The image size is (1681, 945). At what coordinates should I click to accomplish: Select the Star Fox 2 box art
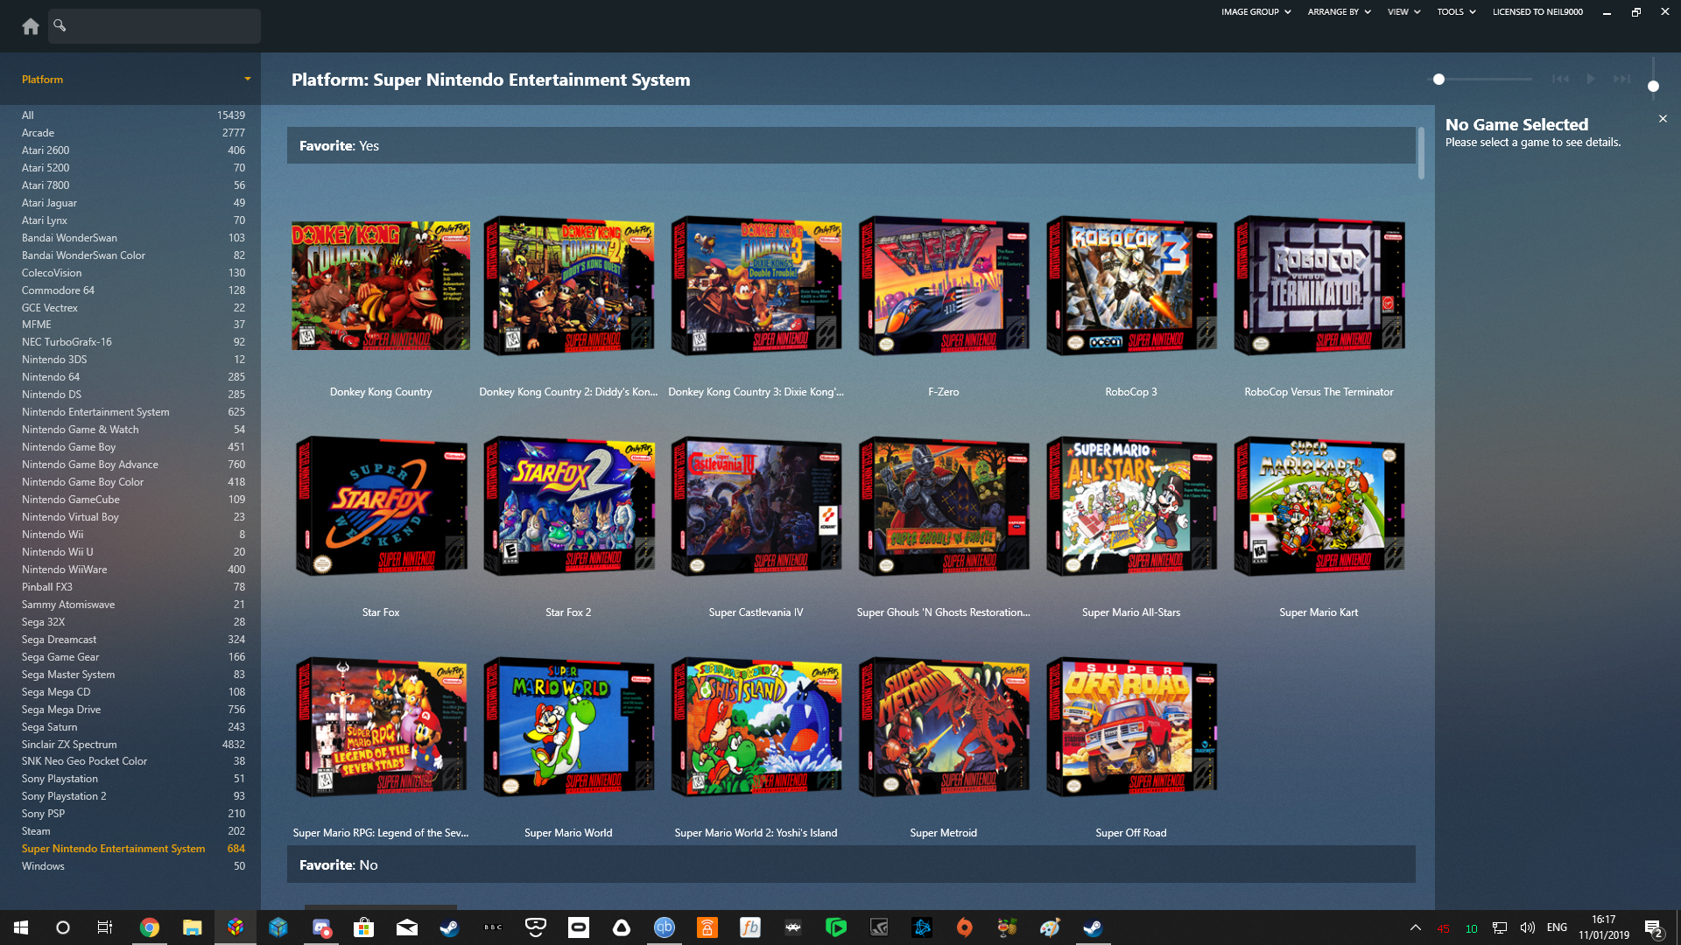[x=568, y=506]
